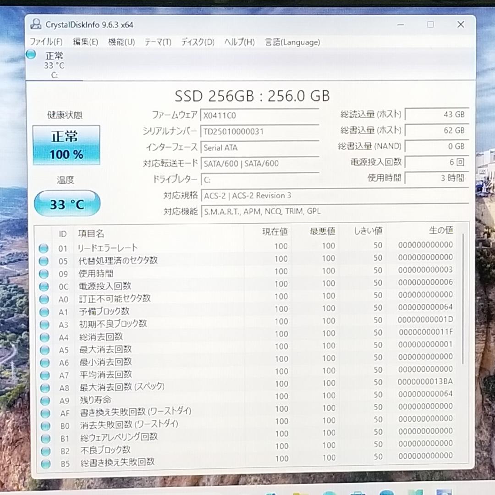The image size is (495, 495).
Task: Click the status indicator beside 電源投入回数
Action: [44, 286]
